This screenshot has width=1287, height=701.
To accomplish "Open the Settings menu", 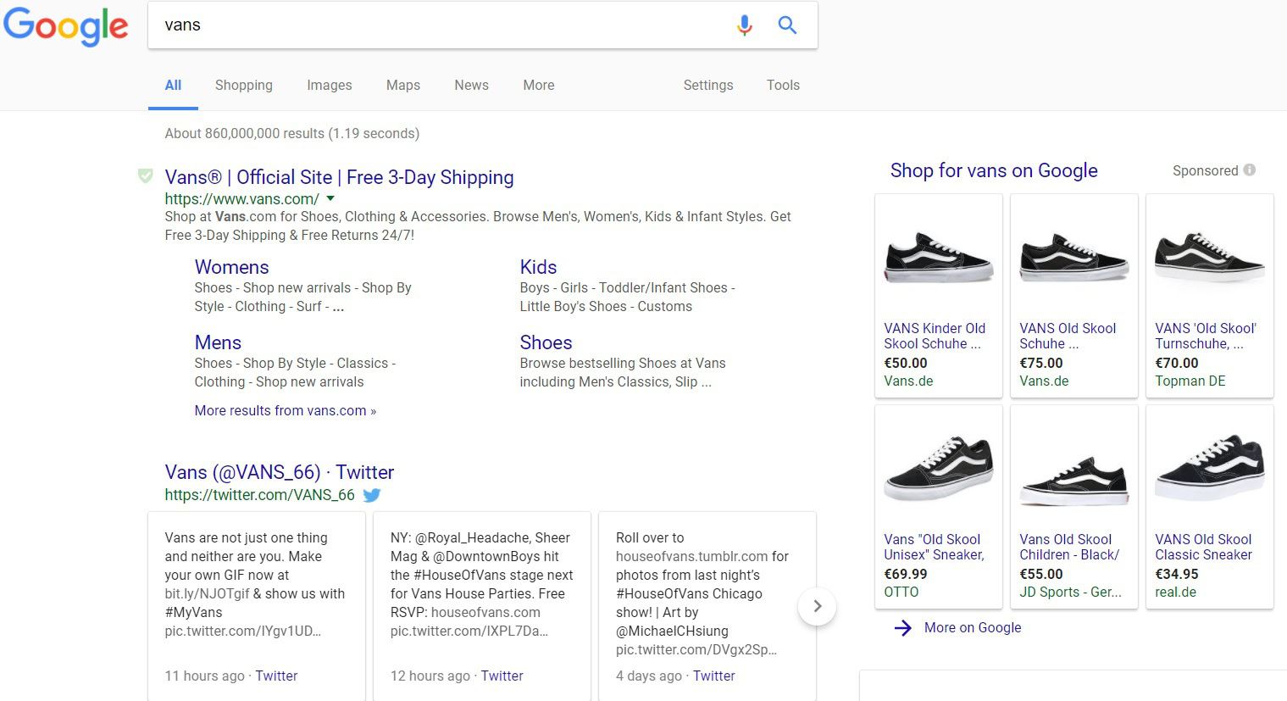I will tap(707, 85).
